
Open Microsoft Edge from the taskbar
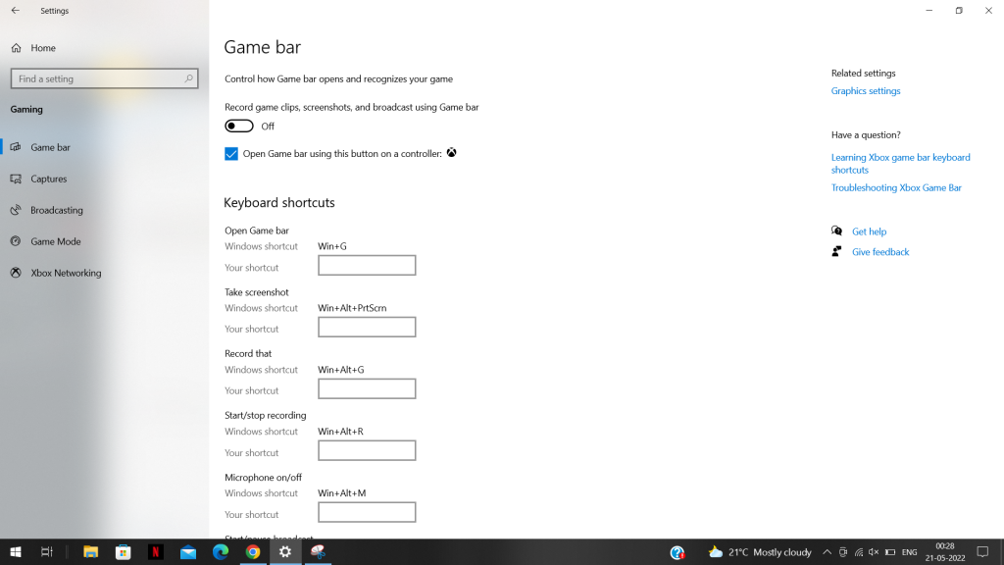(x=221, y=552)
